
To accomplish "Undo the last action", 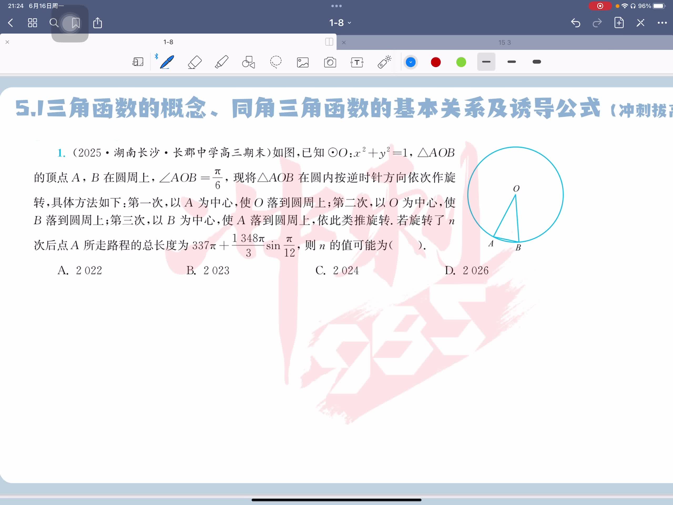I will tap(575, 23).
